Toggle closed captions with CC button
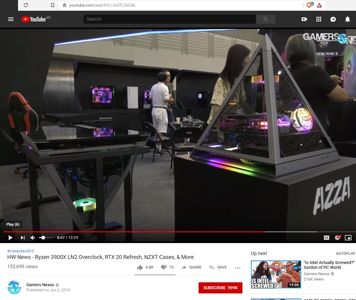The image size is (356, 300). pyautogui.click(x=327, y=237)
